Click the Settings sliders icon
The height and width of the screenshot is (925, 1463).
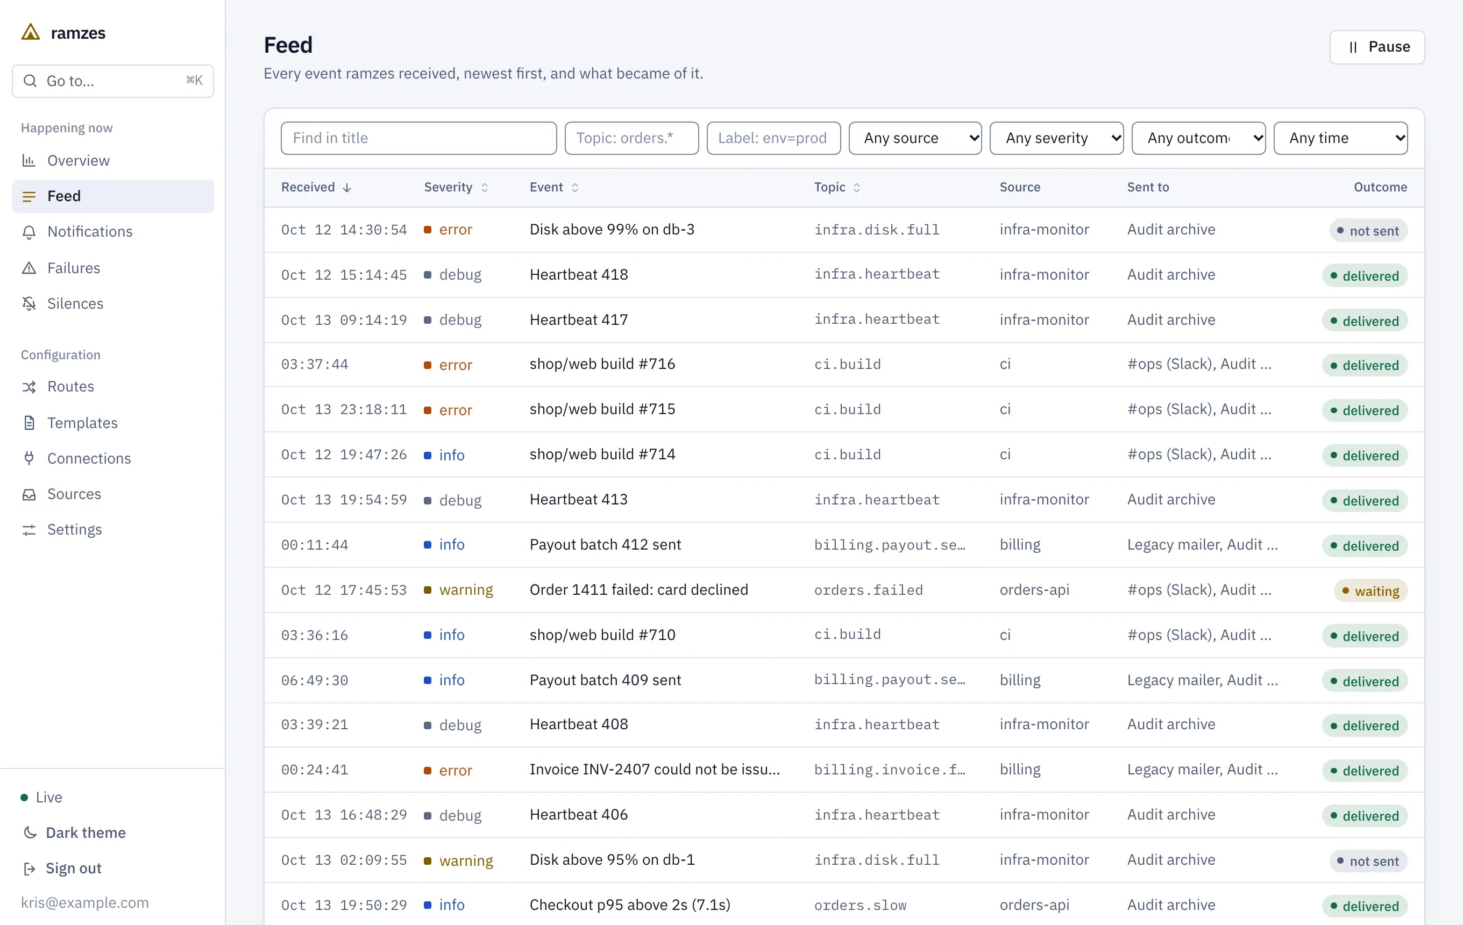tap(29, 530)
